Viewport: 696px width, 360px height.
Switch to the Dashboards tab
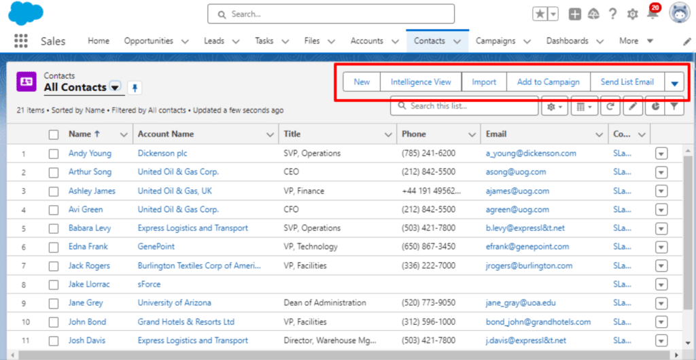[568, 41]
